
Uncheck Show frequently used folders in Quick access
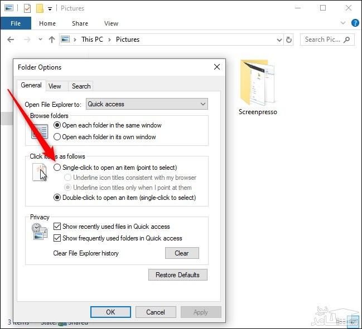tap(57, 238)
